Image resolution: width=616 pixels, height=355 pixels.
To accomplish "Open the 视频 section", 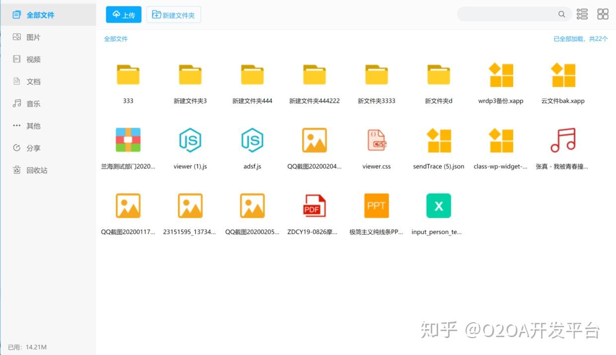I will 32,59.
